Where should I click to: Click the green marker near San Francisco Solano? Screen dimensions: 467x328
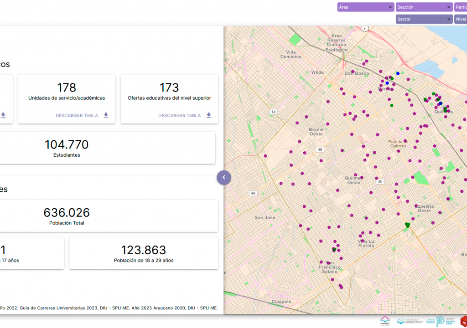334,250
